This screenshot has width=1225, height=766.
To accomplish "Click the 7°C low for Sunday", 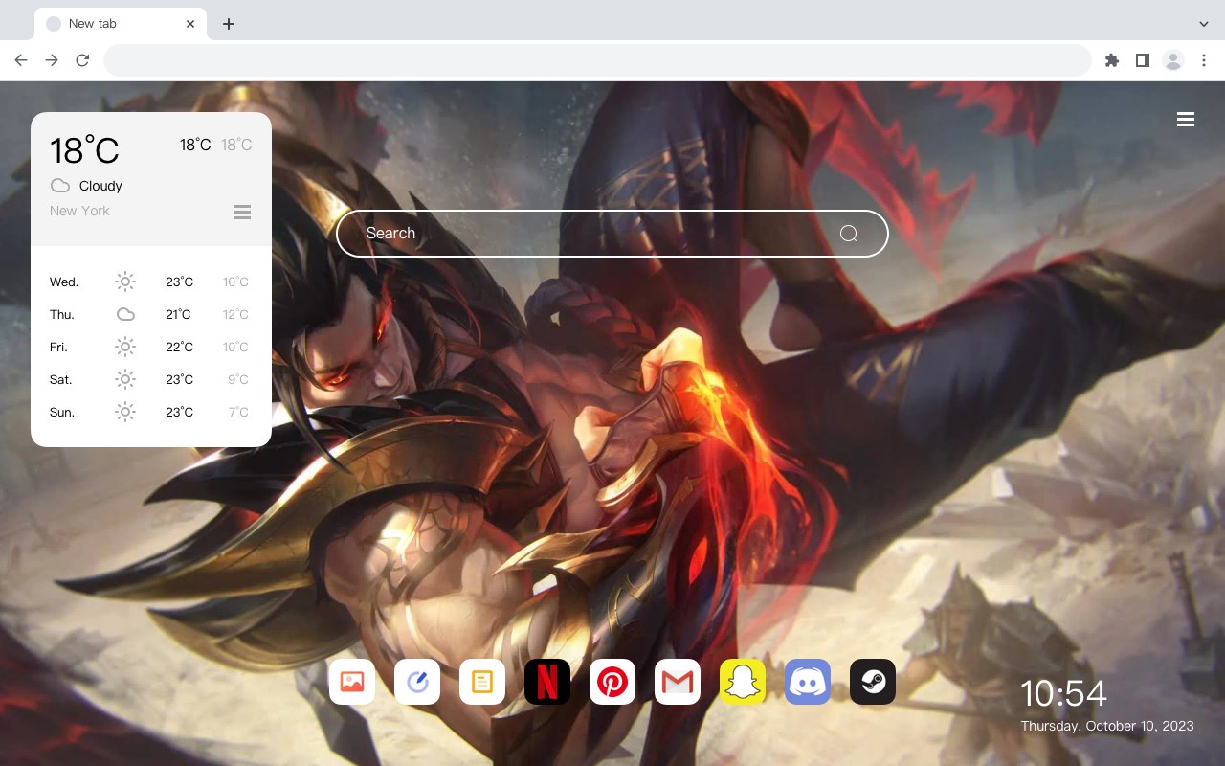I will click(x=238, y=412).
